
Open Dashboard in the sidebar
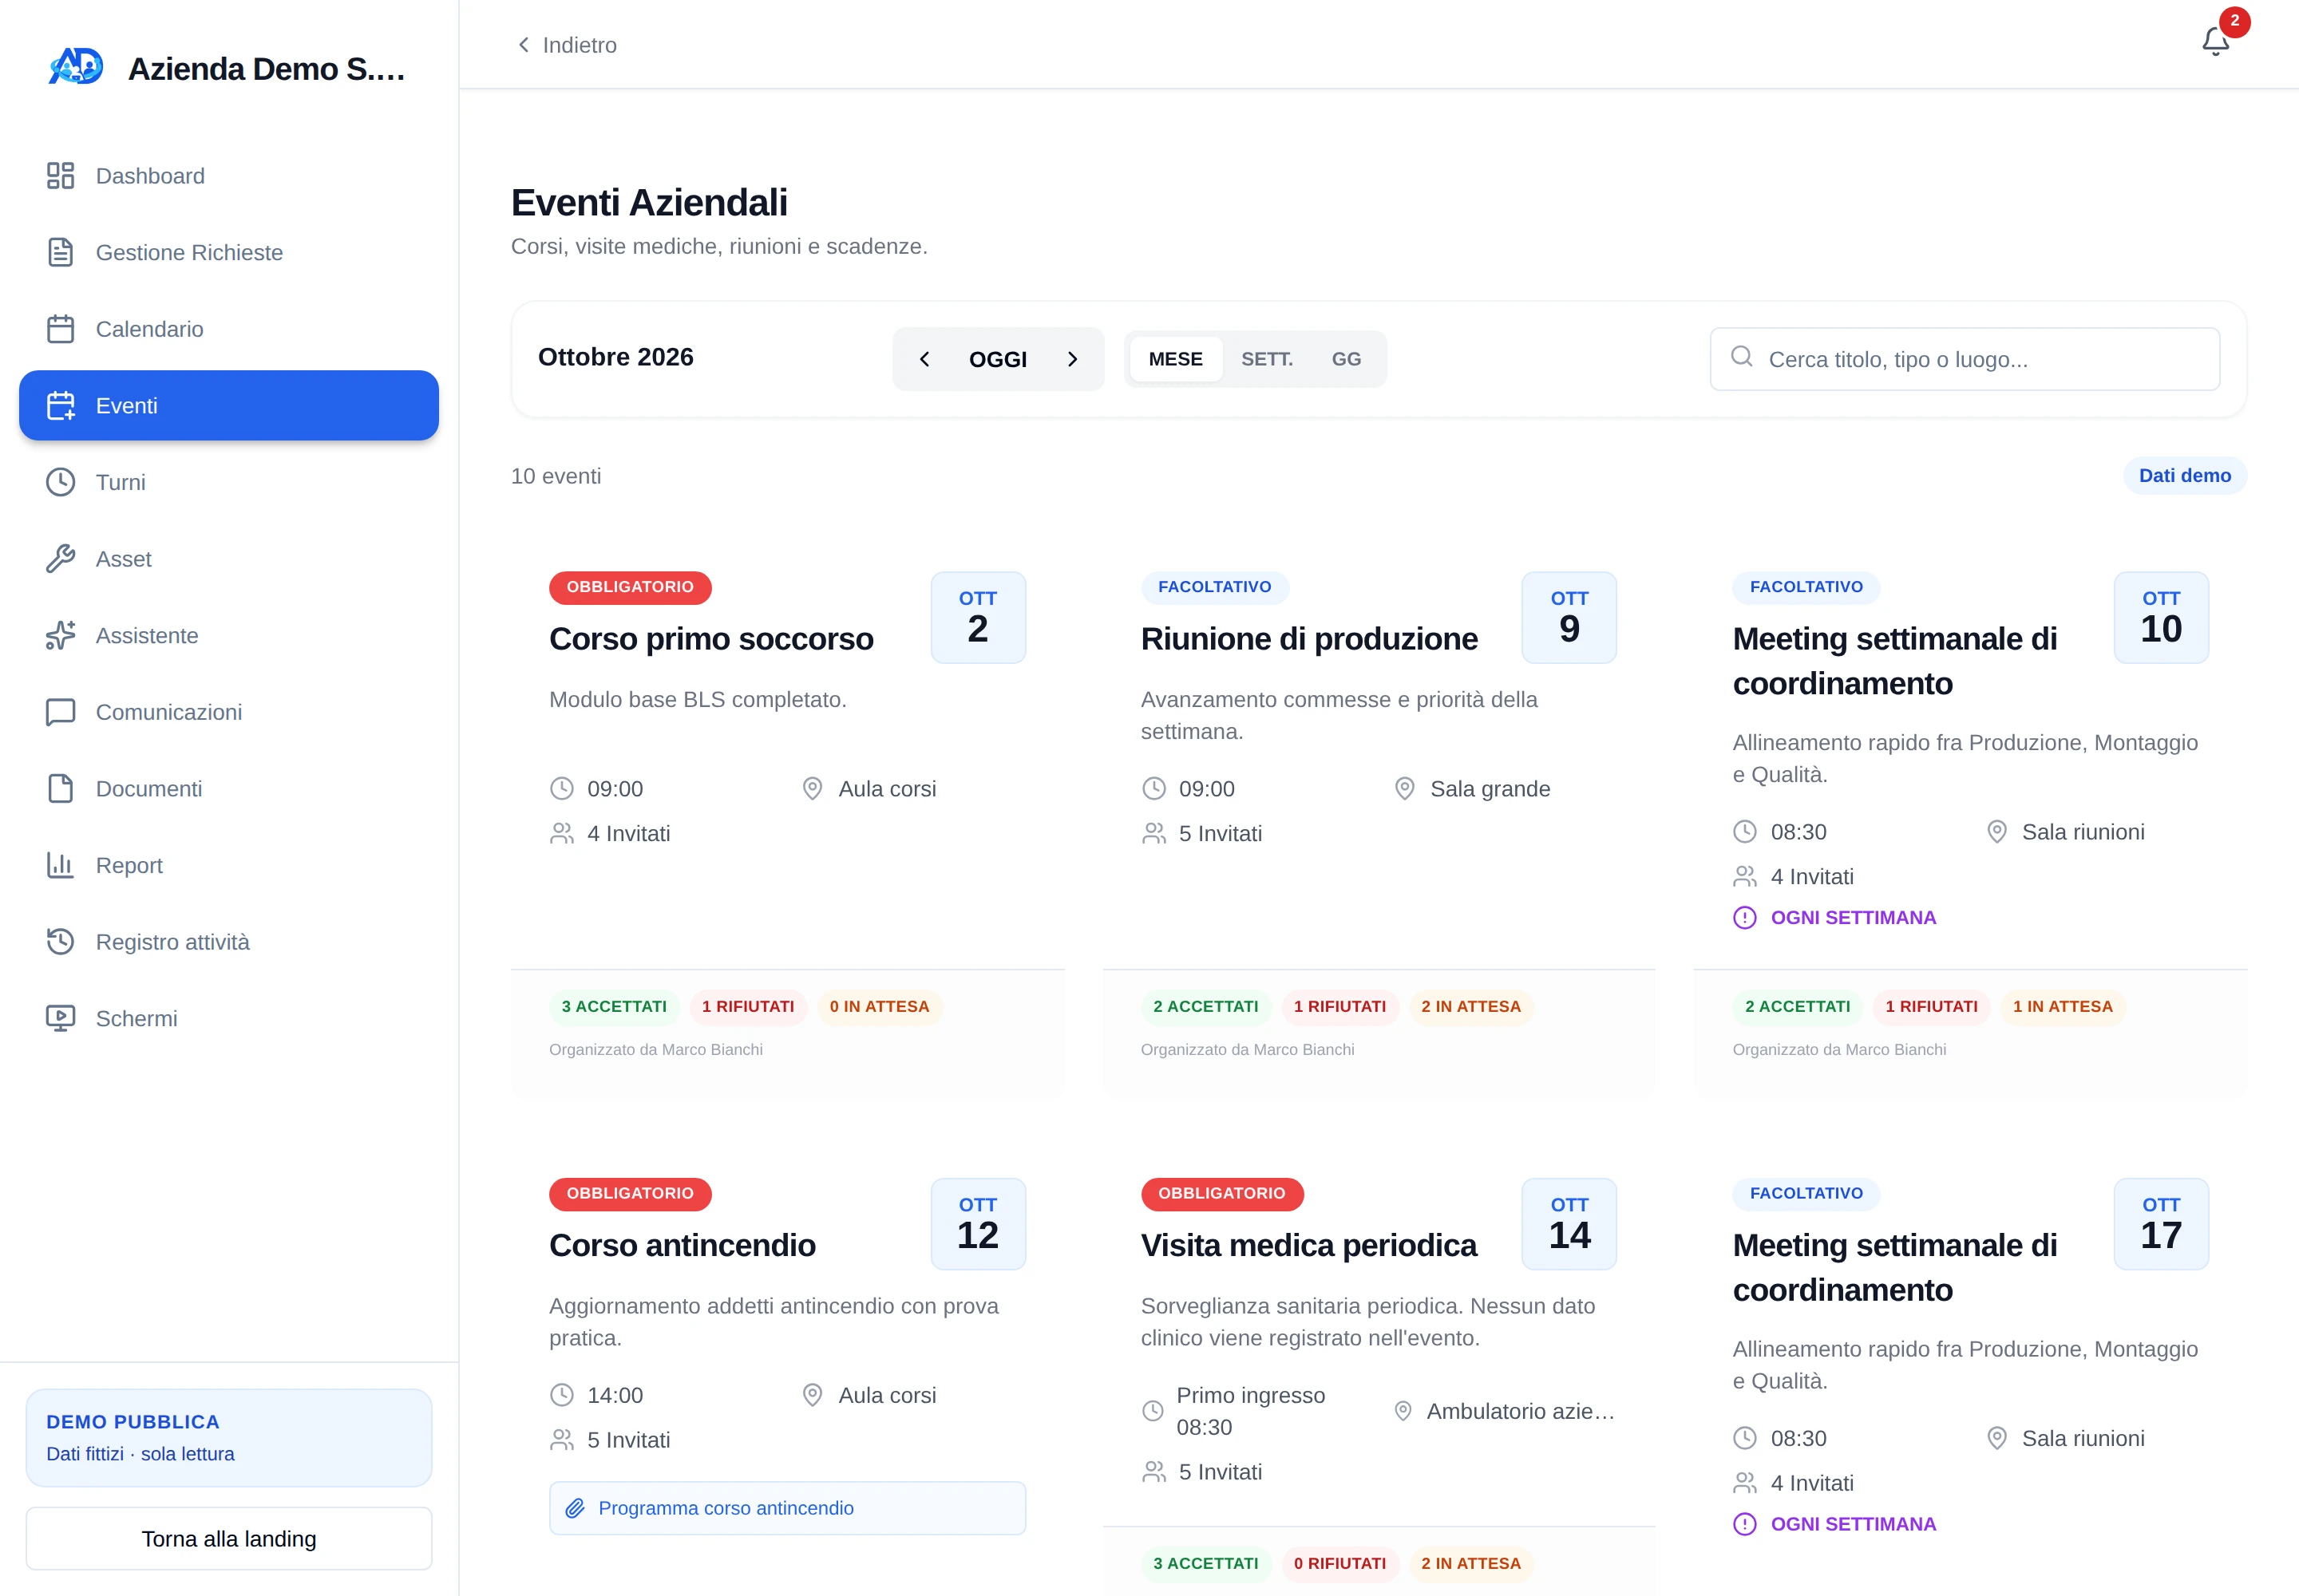229,176
